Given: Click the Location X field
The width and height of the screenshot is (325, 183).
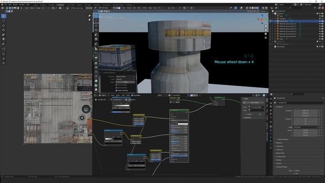Looking at the screenshot, I should tap(305, 111).
